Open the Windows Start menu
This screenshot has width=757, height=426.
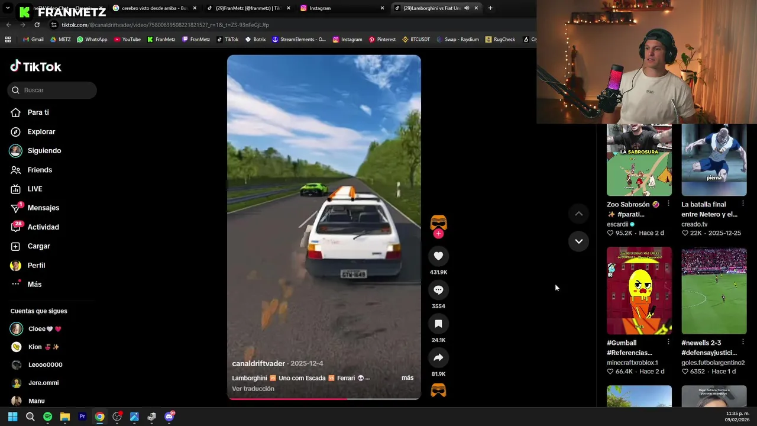click(12, 417)
